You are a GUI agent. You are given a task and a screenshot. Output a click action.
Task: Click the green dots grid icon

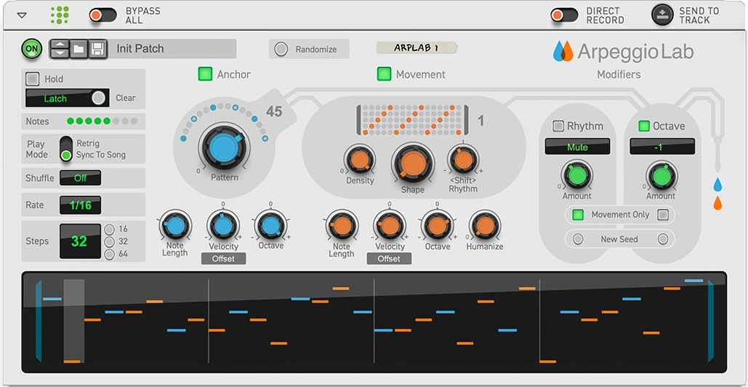coord(60,15)
